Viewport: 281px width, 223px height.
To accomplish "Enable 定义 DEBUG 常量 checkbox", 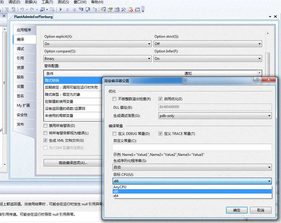I will (114, 133).
